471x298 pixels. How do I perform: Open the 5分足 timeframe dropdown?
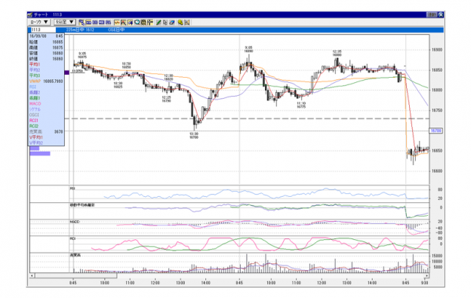pos(64,22)
